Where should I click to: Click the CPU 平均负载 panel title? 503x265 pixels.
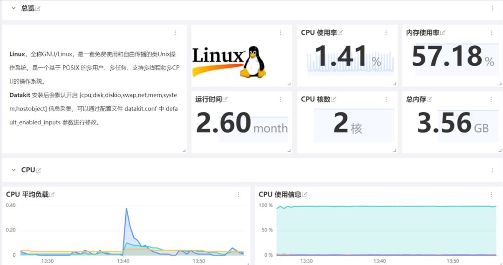[27, 194]
